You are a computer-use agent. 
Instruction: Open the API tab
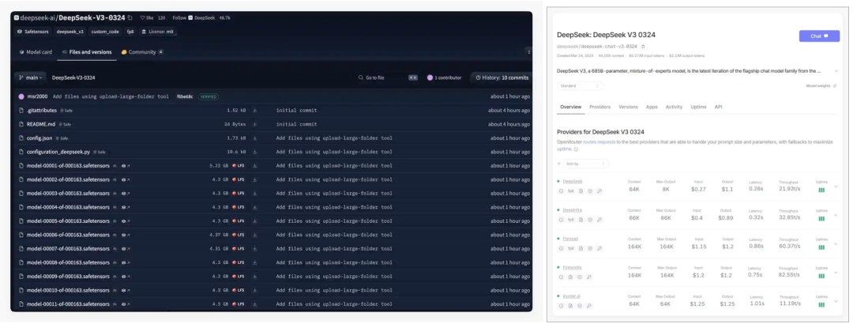[718, 107]
